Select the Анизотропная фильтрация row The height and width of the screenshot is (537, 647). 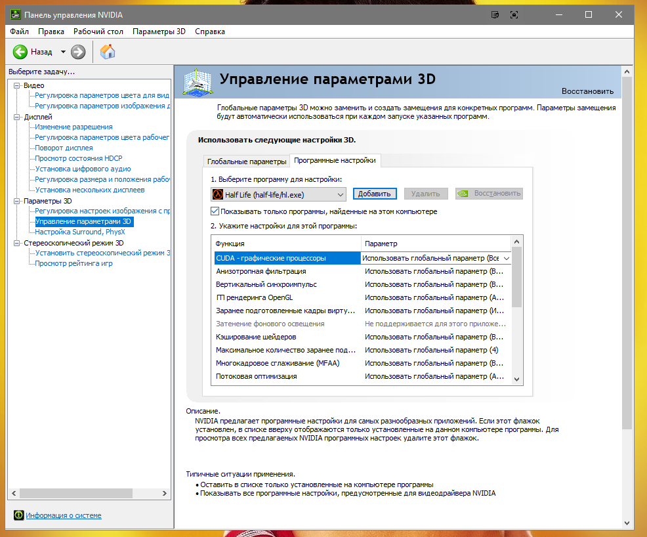[362, 271]
